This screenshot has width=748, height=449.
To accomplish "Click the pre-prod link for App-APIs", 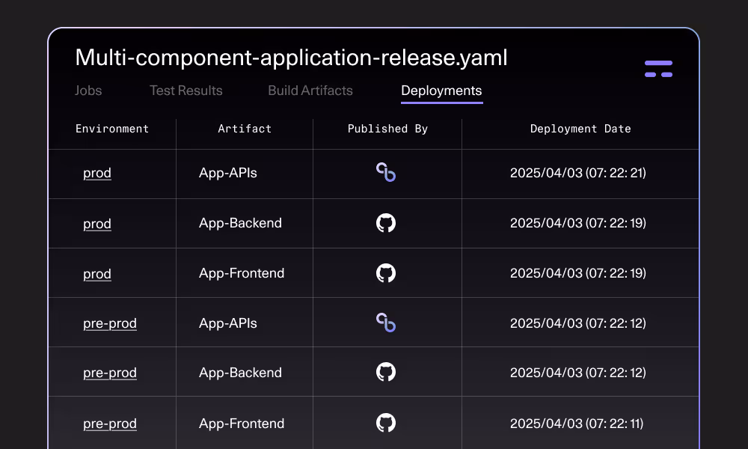I will tap(110, 323).
